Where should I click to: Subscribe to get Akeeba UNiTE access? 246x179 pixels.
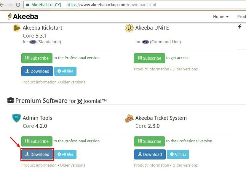(149, 58)
